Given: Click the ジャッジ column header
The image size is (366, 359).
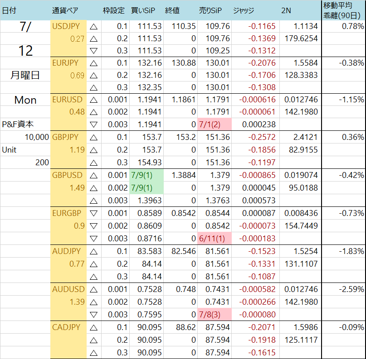Looking at the screenshot, I should (244, 10).
